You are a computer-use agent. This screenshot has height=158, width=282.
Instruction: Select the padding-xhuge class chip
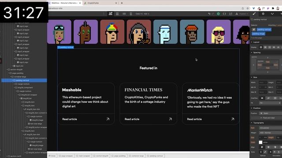[x=259, y=34]
